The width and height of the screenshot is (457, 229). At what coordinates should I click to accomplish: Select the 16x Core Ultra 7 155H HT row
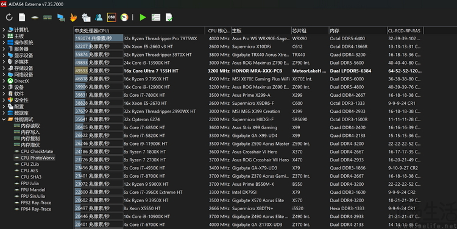248,71
